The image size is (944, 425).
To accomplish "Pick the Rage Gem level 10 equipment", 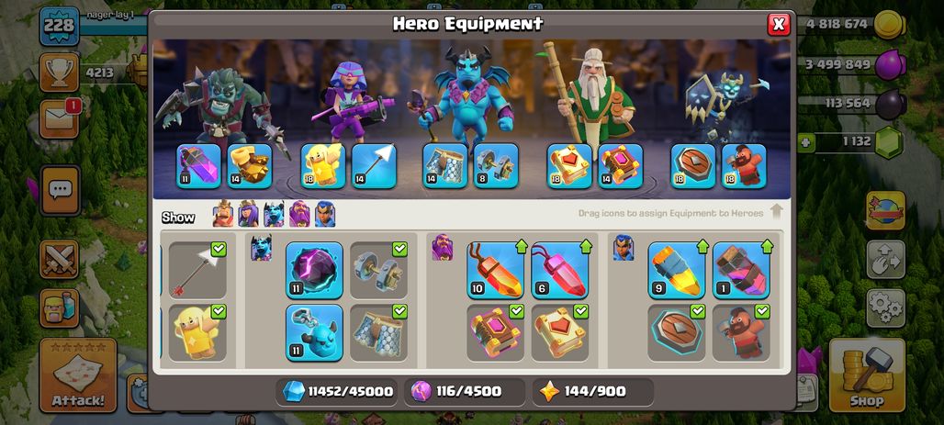I will click(496, 270).
